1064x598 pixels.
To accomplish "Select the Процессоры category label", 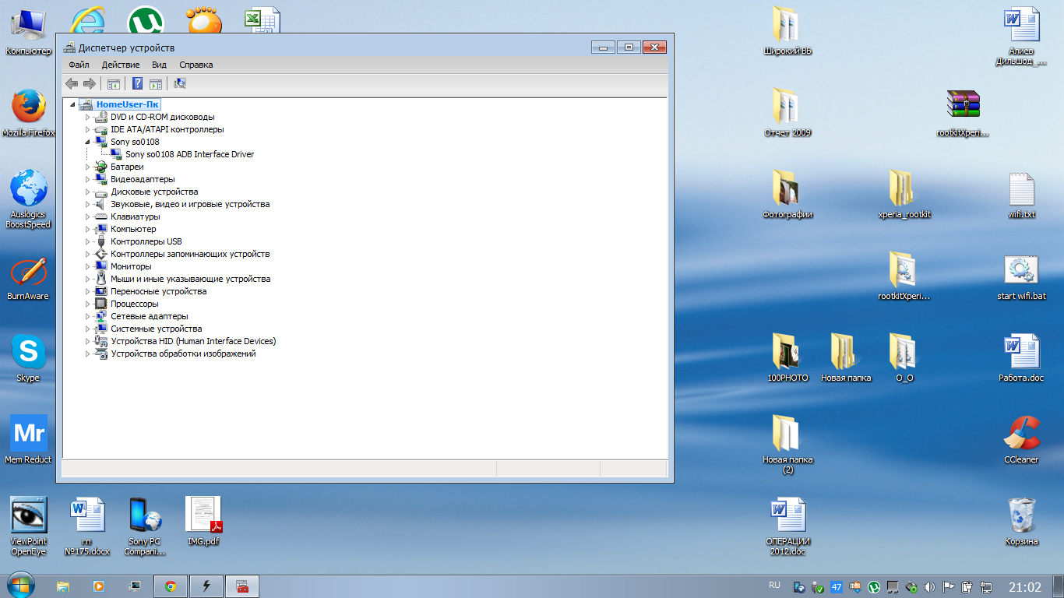I will point(134,304).
